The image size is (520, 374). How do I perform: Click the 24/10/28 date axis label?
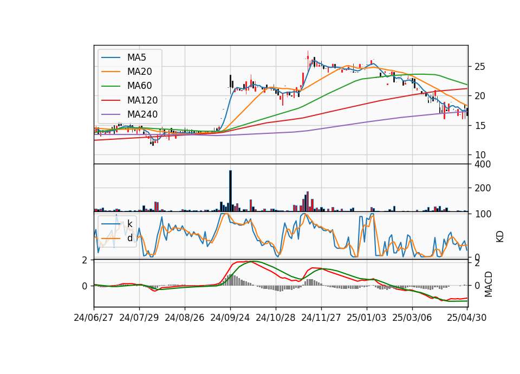coord(276,318)
